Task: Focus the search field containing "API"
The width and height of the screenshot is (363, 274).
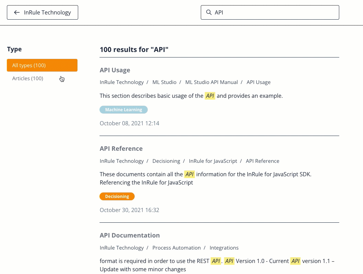Action: pos(276,12)
